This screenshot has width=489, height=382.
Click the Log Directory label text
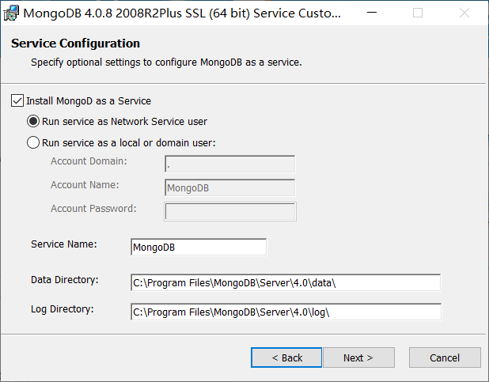(63, 308)
